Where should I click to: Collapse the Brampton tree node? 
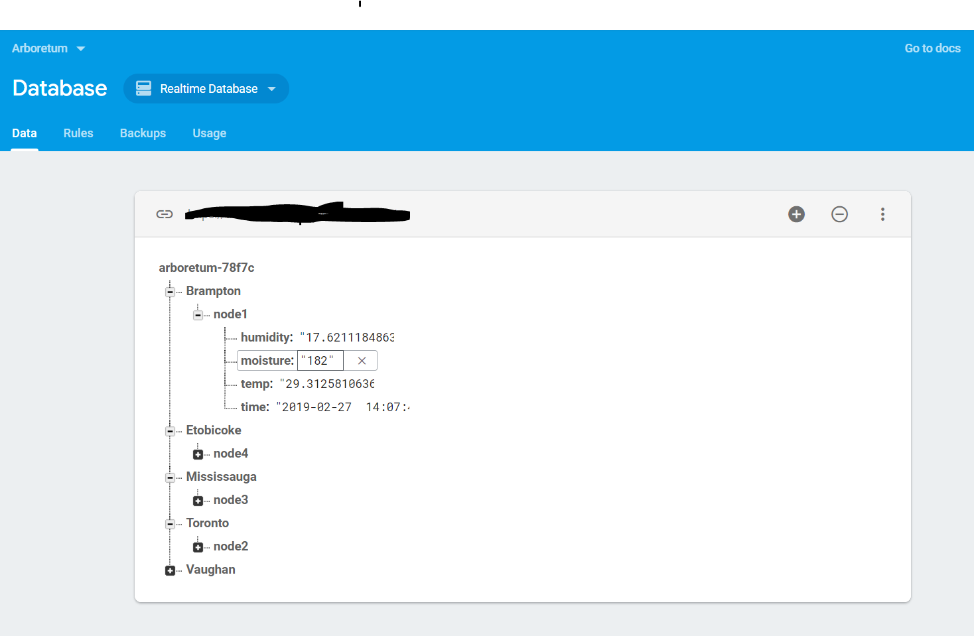point(170,292)
